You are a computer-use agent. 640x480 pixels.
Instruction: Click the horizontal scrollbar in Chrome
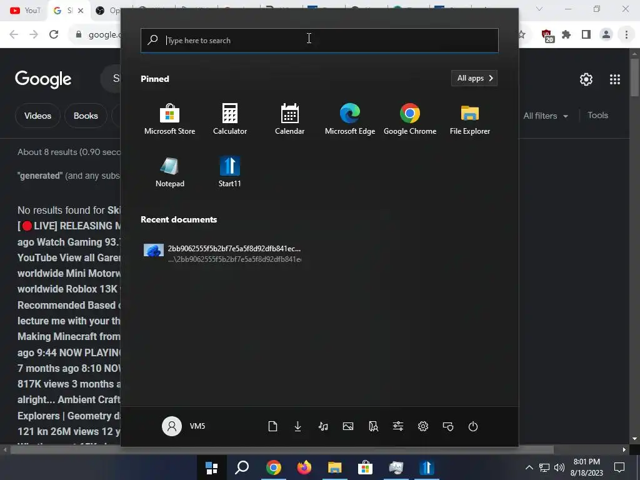tap(282, 450)
